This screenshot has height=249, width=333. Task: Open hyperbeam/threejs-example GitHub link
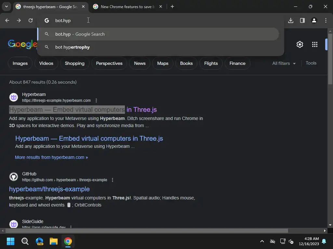point(49,189)
